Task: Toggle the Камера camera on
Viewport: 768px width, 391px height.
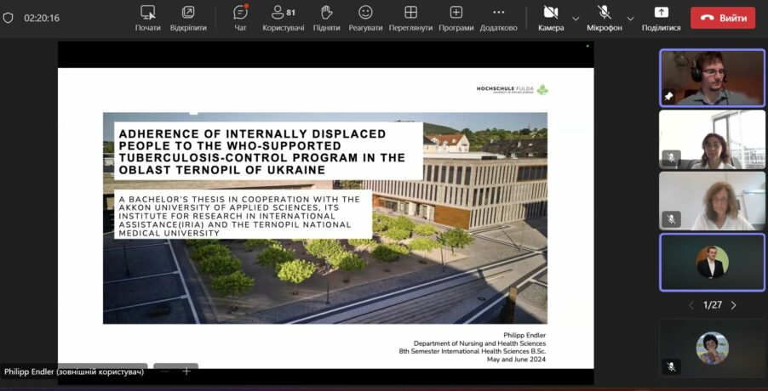Action: [x=550, y=17]
